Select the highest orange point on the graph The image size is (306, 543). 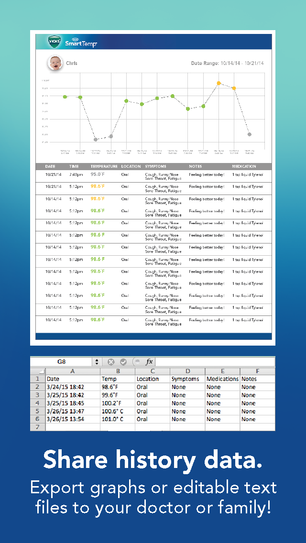(x=219, y=83)
